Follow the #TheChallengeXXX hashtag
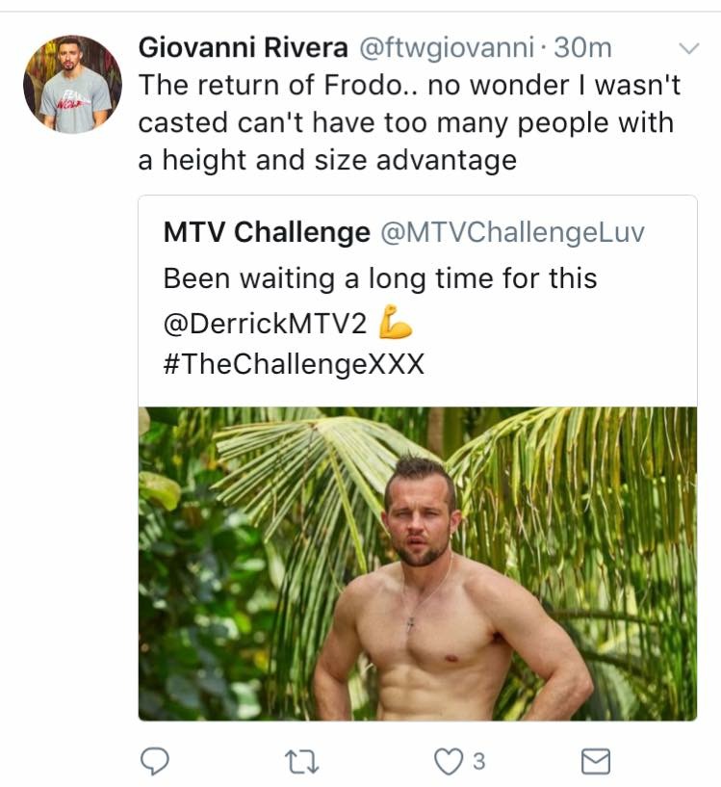 coord(294,363)
